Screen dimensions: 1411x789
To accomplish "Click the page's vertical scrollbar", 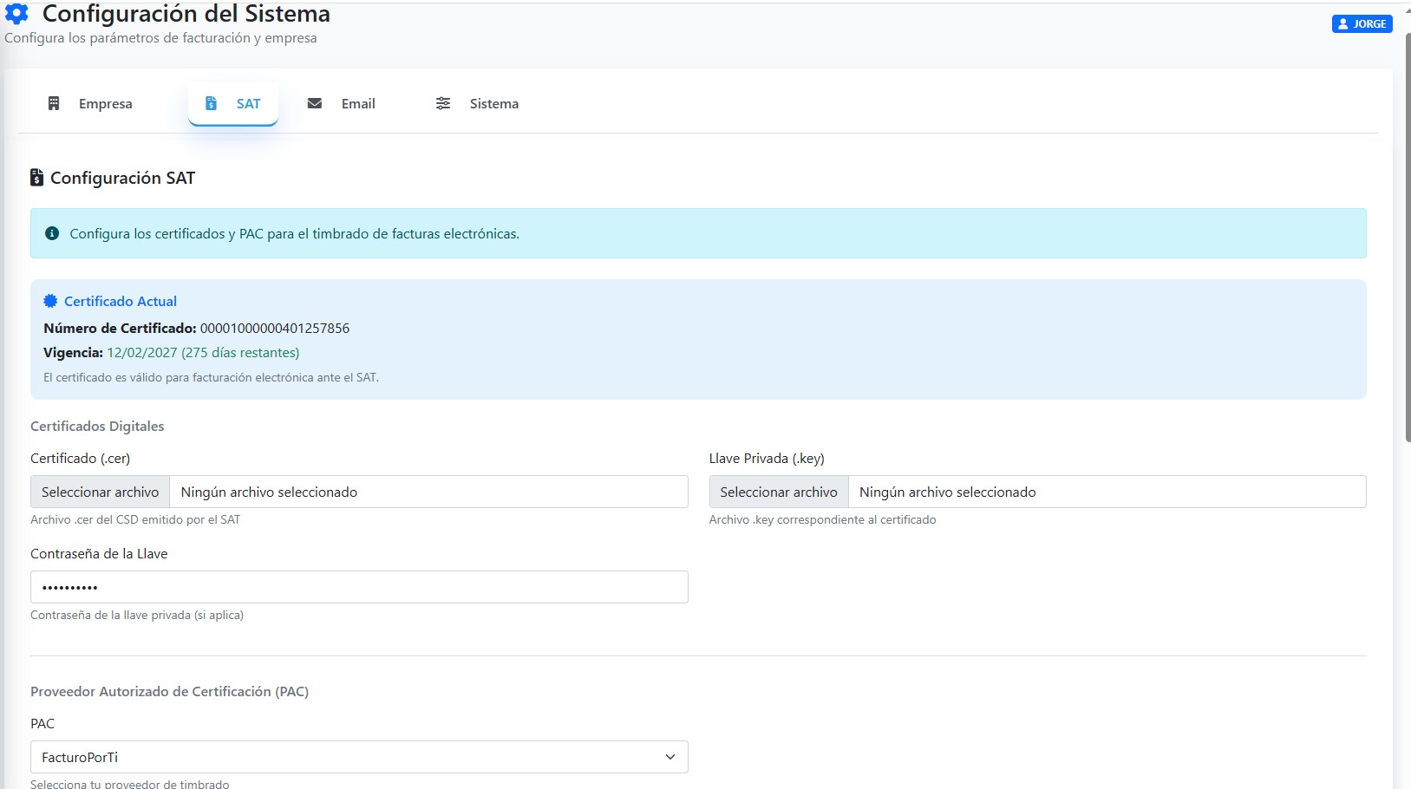I will [x=1408, y=238].
